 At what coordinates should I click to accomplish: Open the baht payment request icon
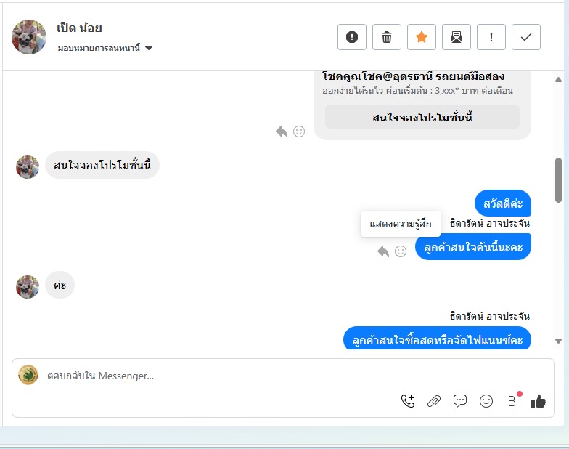pyautogui.click(x=512, y=401)
